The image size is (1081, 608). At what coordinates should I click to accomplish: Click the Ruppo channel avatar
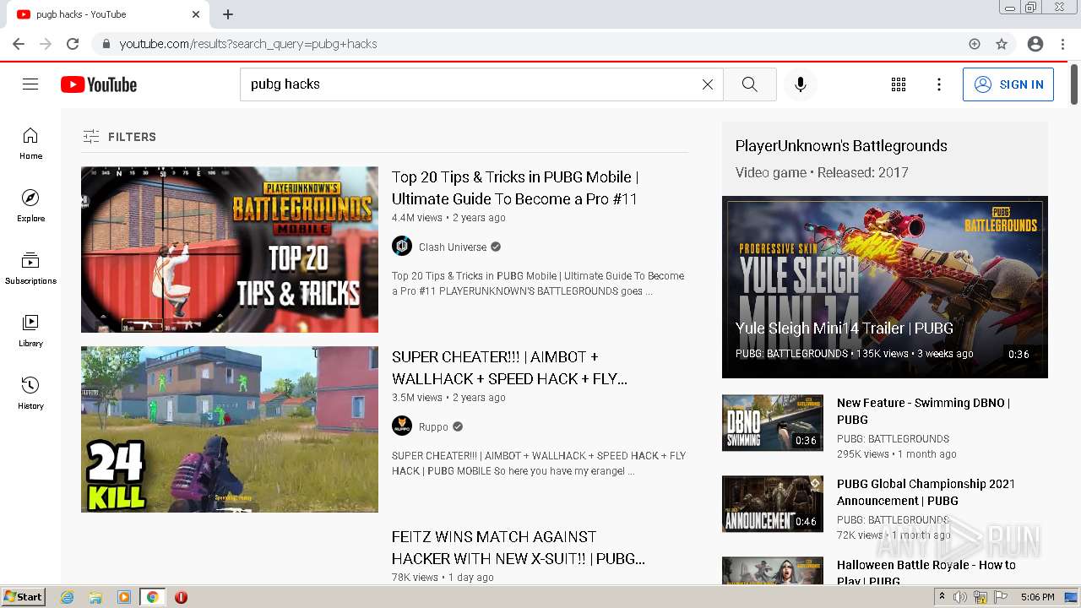coord(402,426)
